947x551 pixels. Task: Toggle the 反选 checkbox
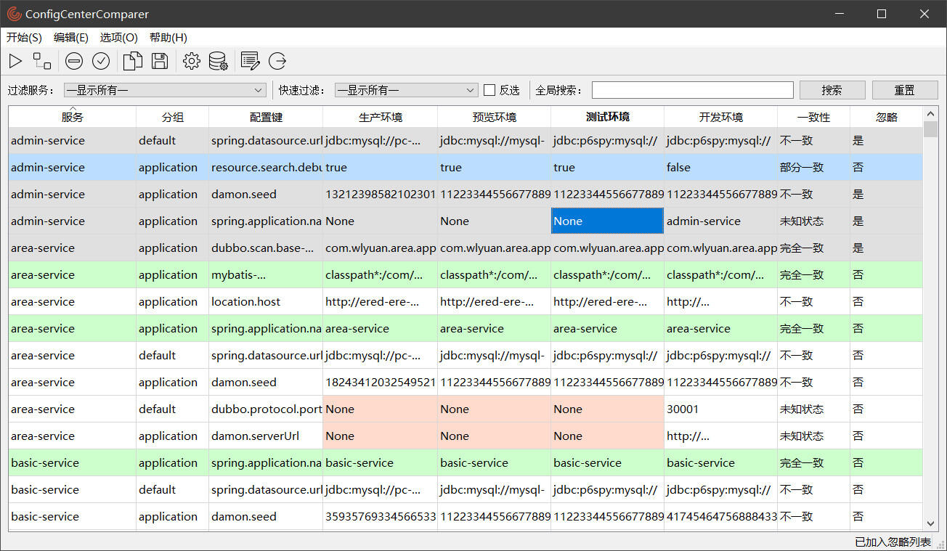click(x=490, y=90)
